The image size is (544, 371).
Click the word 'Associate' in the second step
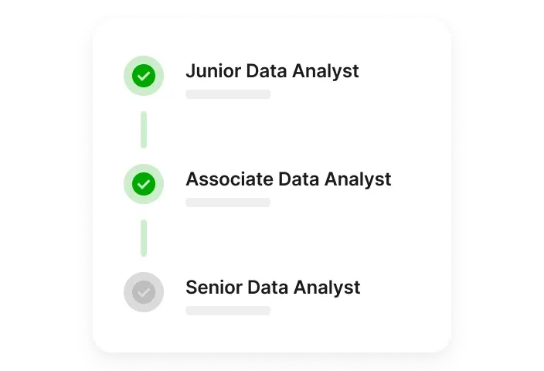click(229, 179)
